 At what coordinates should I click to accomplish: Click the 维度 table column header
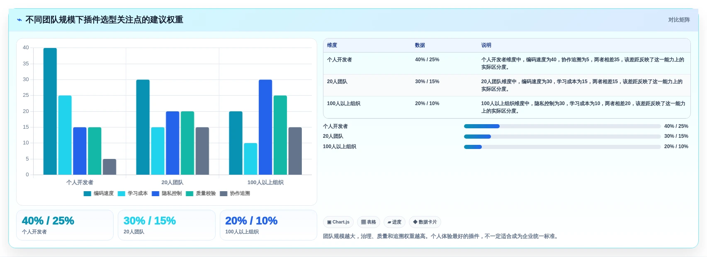tap(332, 46)
